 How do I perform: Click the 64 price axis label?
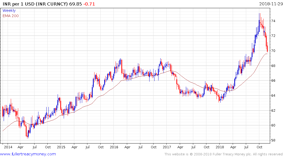click(273, 96)
